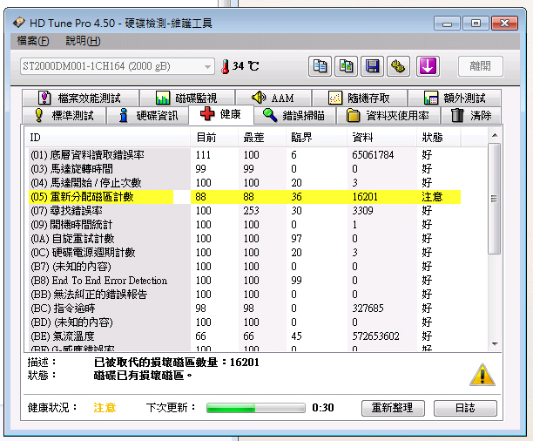The height and width of the screenshot is (441, 533).
Task: Click the purple download arrow icon
Action: [x=428, y=66]
